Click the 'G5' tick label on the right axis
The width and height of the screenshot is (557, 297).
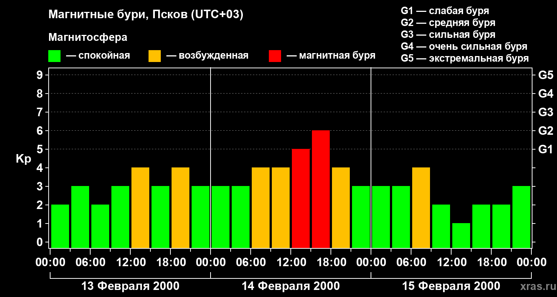click(x=545, y=75)
